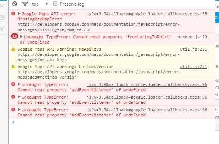Toggle the console filter funnel icon
The image size is (219, 144).
[25, 4]
